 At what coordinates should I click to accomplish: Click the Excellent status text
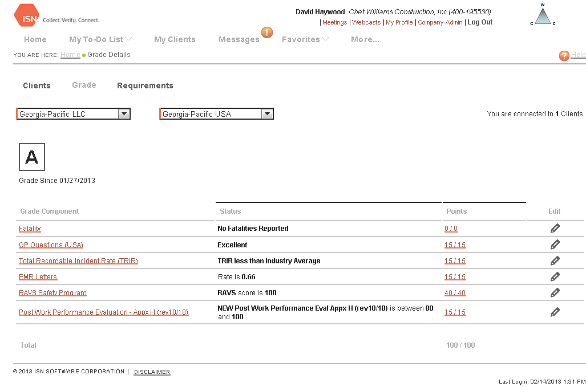click(x=232, y=245)
